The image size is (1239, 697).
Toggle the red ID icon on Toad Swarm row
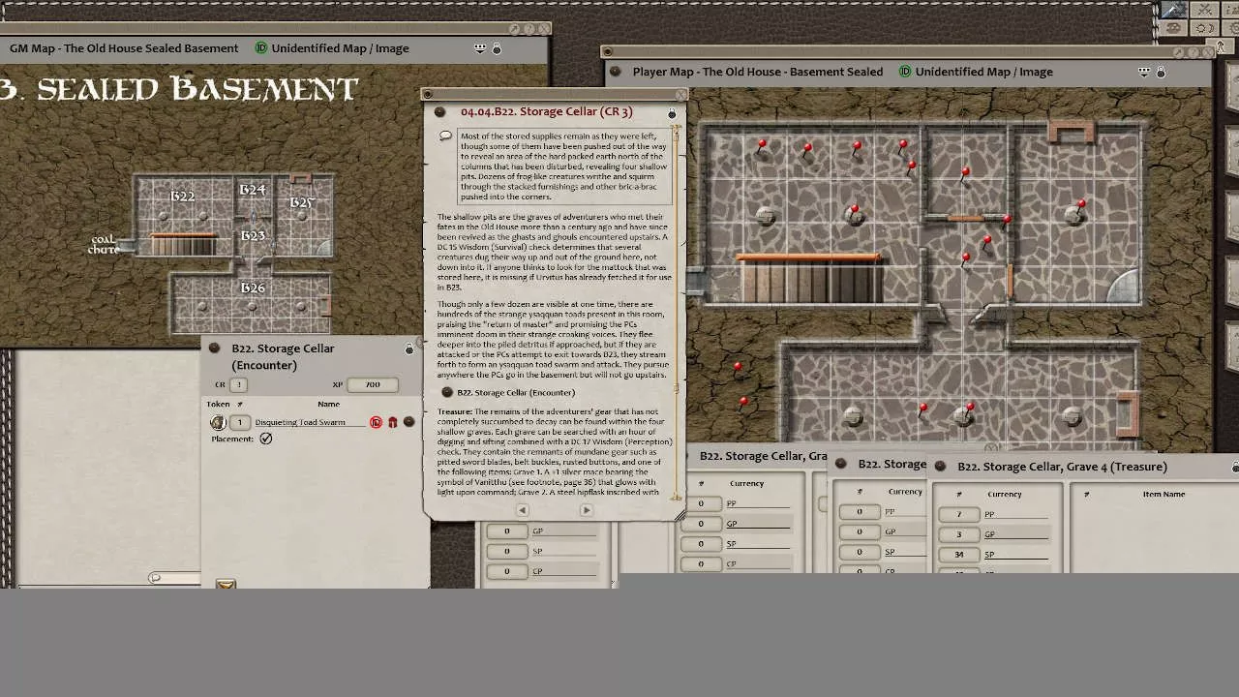tap(377, 422)
